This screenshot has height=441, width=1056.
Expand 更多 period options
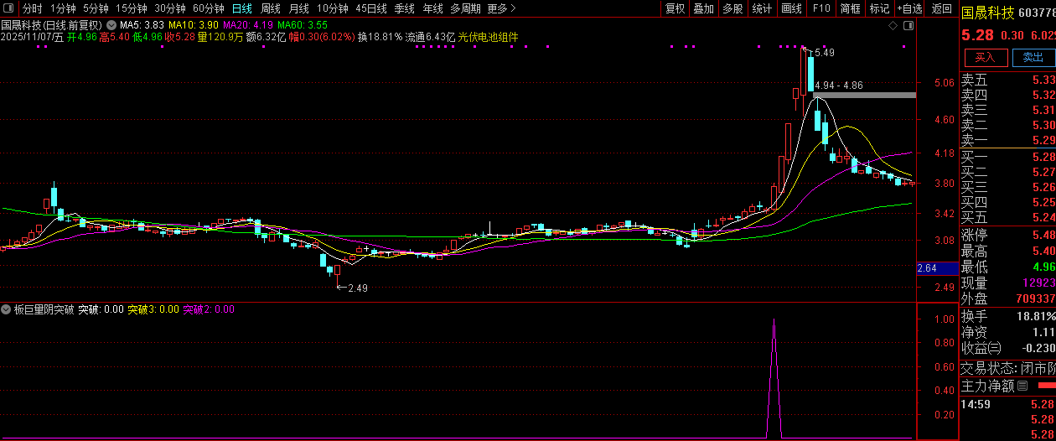click(x=501, y=8)
